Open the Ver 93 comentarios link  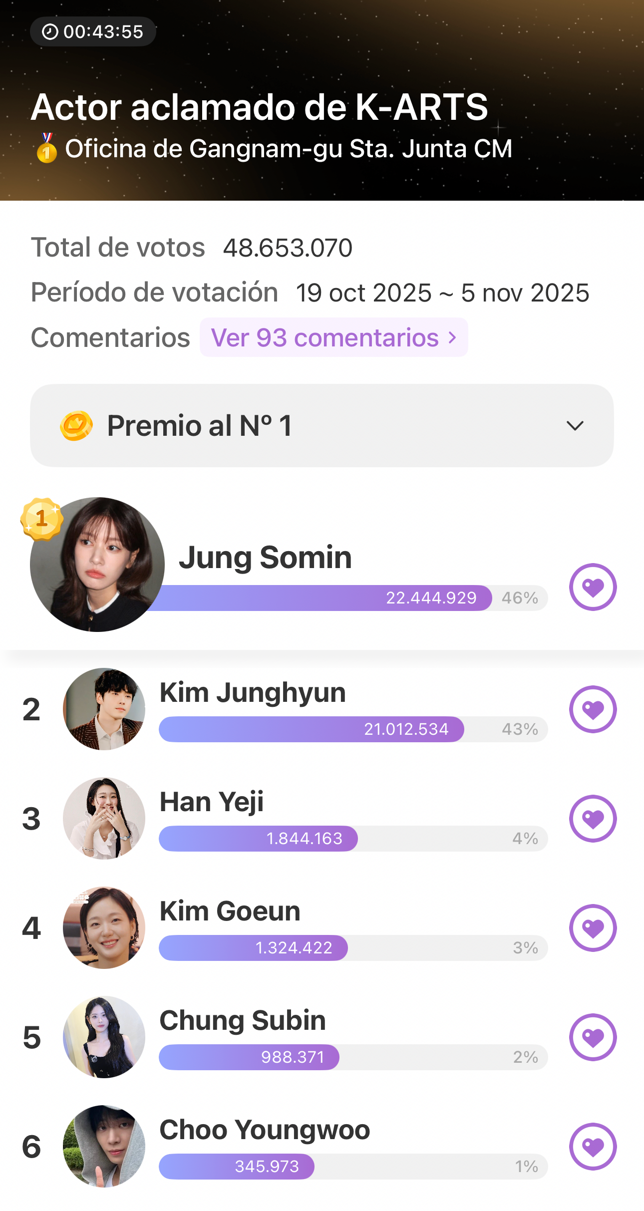(x=333, y=337)
